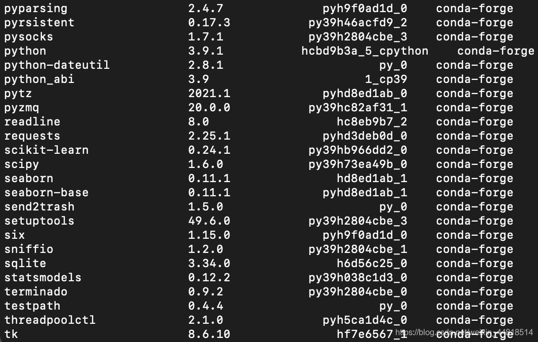Click the setuptools version 49.6.0
The width and height of the screenshot is (538, 342).
coord(209,221)
